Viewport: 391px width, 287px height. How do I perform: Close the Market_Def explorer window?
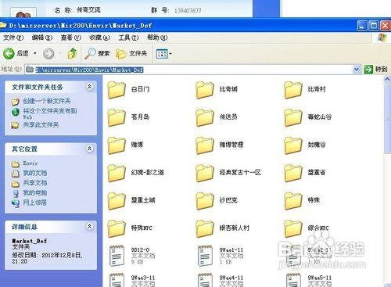coord(386,26)
